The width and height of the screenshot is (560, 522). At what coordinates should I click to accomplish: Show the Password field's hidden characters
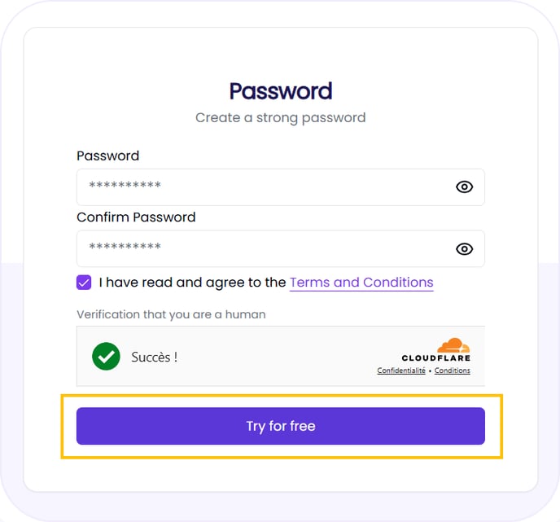tap(464, 187)
